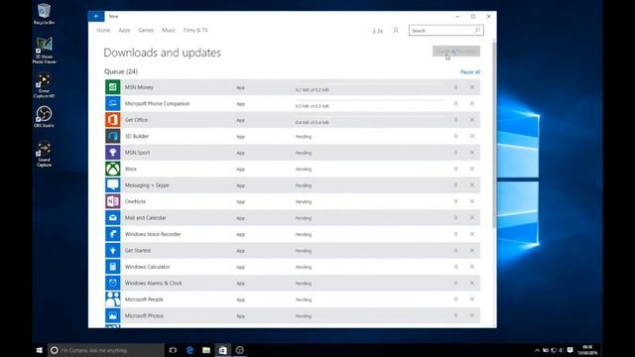Cancel the OneNote download
Image resolution: width=635 pixels, height=357 pixels.
[x=472, y=201]
